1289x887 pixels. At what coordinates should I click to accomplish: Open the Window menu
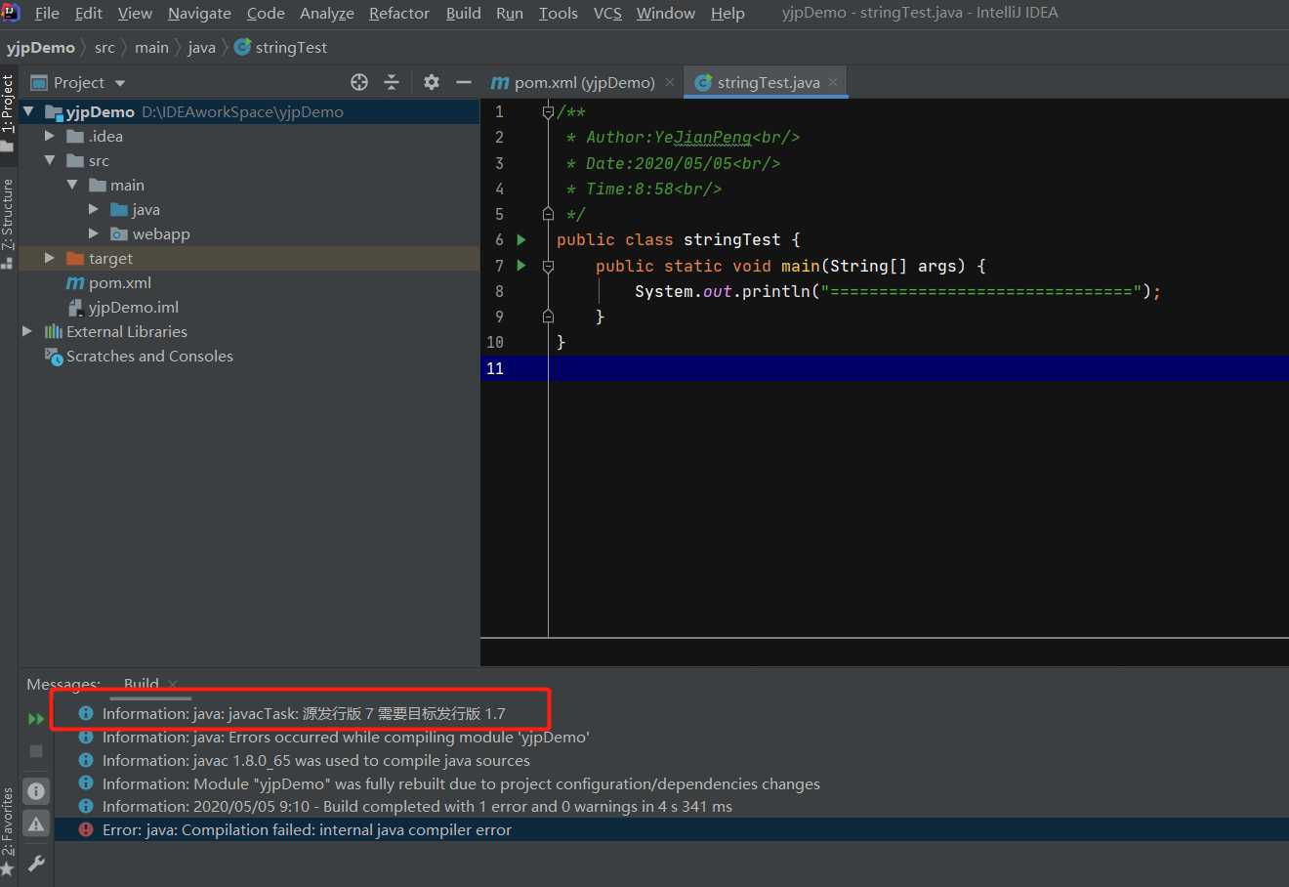(x=666, y=13)
